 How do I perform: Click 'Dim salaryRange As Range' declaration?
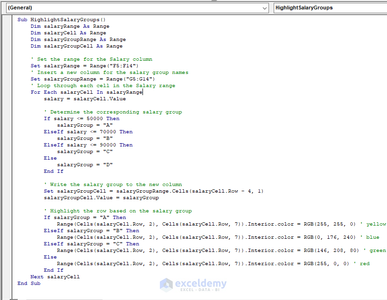70,26
